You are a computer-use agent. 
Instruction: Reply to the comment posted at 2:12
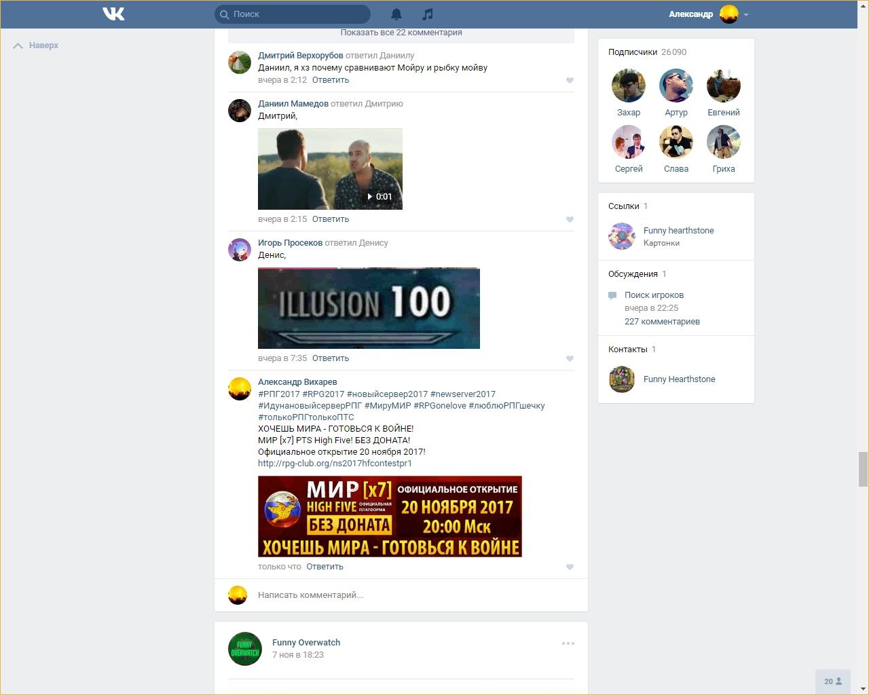point(331,80)
